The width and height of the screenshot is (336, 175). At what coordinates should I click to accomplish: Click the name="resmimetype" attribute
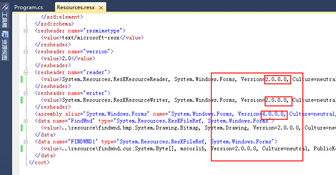point(95,31)
